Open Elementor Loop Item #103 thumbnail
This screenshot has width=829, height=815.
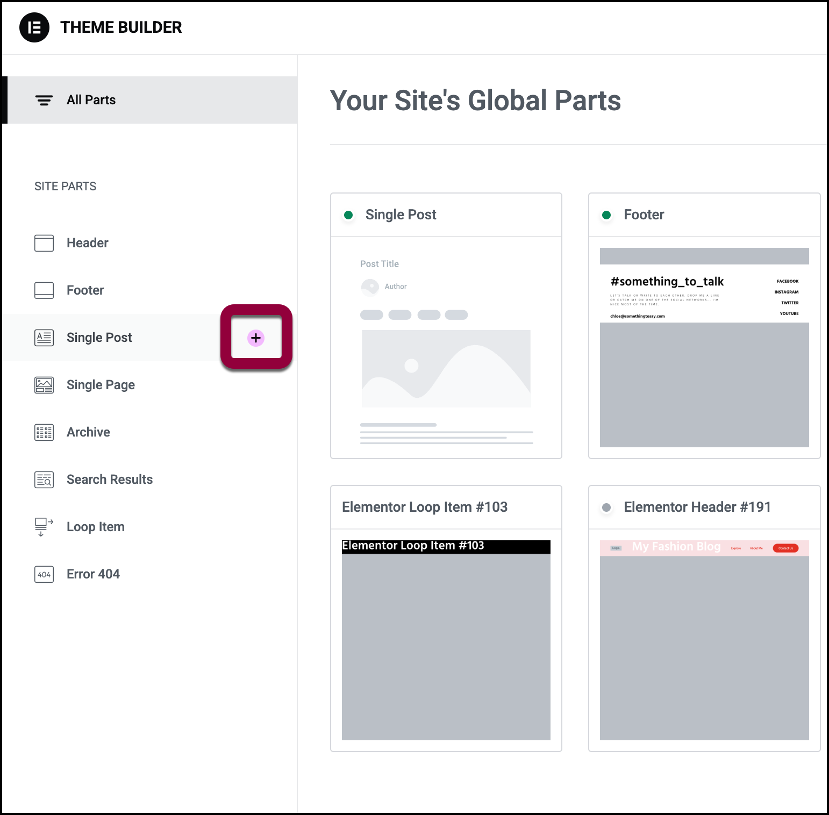446,640
